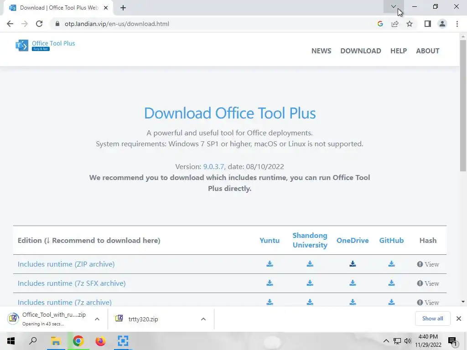Go back to the previous page
This screenshot has width=467, height=350.
click(x=10, y=24)
